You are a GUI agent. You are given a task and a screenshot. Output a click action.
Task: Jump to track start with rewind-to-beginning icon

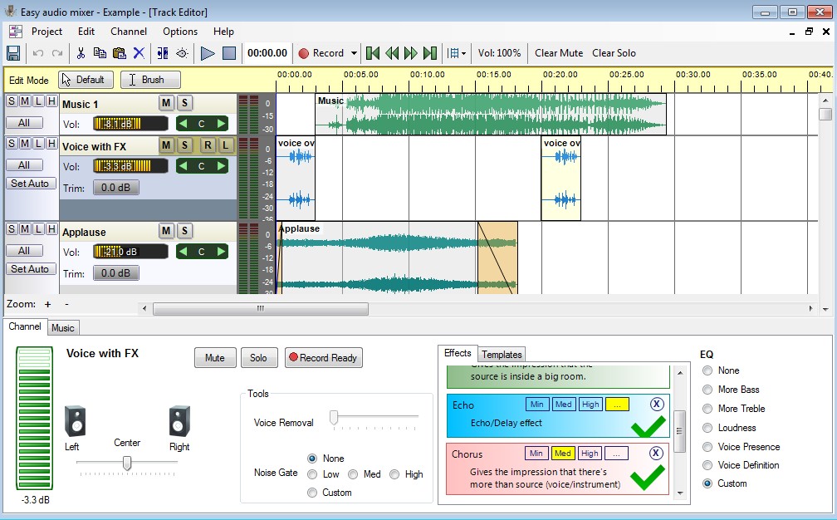pos(372,52)
